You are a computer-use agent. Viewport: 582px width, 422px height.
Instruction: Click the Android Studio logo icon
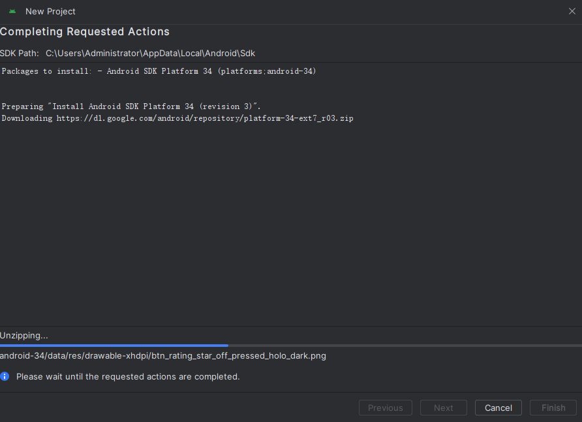coord(12,11)
